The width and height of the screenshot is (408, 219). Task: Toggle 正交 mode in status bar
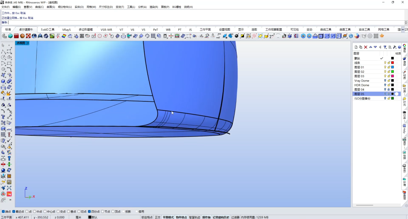coord(158,217)
